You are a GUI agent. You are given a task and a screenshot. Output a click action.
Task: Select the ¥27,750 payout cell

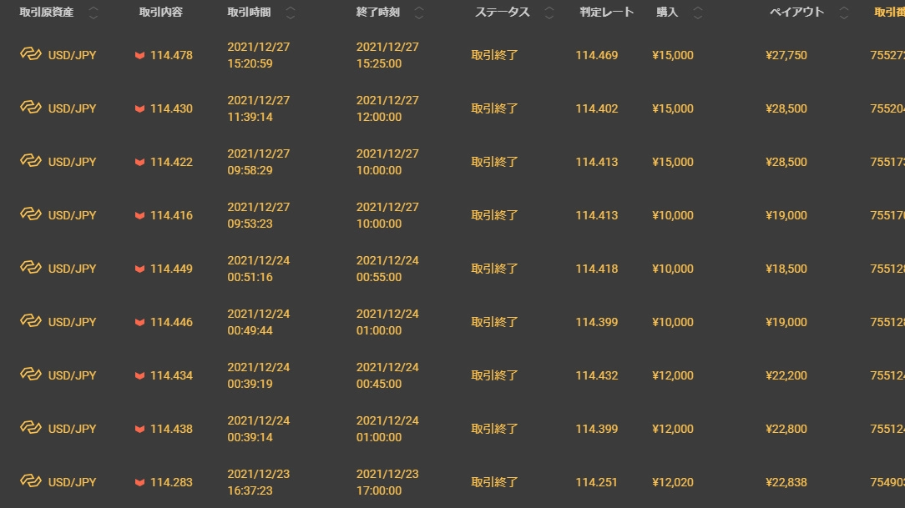point(786,55)
